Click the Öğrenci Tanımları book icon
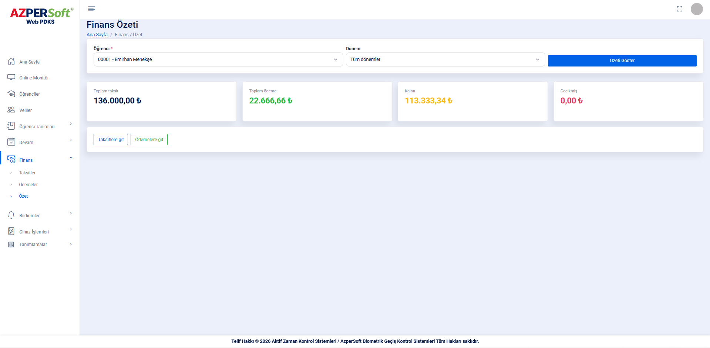710x348 pixels. tap(11, 126)
